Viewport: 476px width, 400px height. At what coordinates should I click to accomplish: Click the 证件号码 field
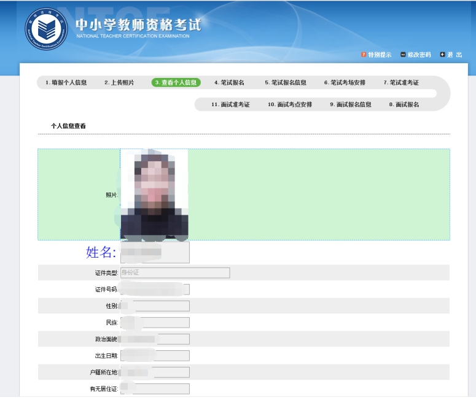point(155,290)
